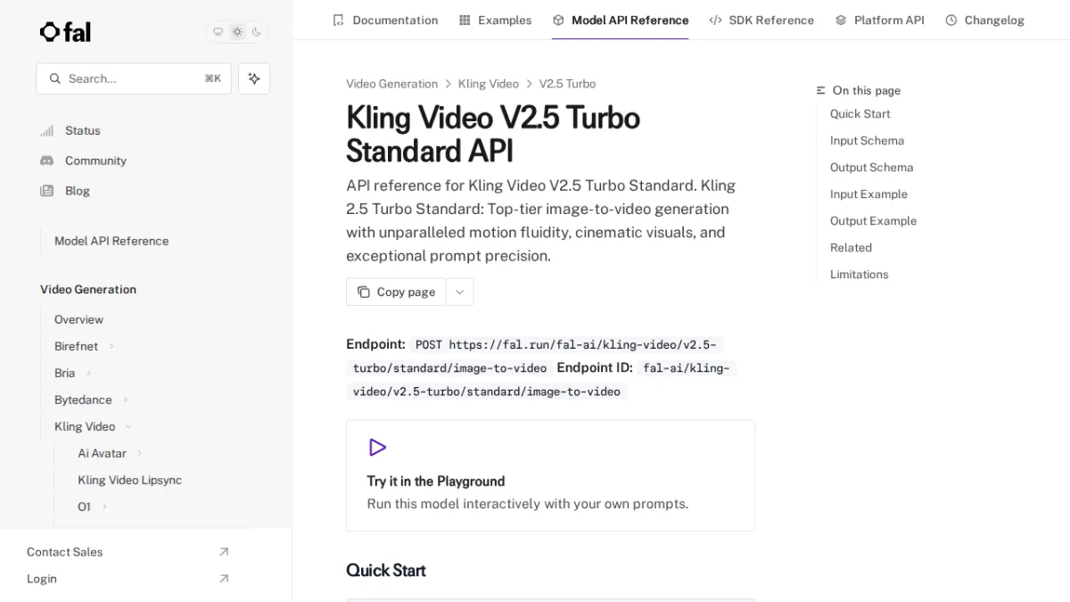Click the Playground play triangle icon
The image size is (1070, 602).
pos(377,447)
